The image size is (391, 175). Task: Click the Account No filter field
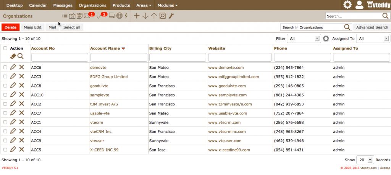click(x=60, y=57)
